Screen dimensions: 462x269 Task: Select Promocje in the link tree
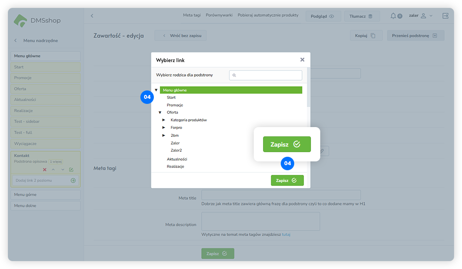[x=175, y=105]
